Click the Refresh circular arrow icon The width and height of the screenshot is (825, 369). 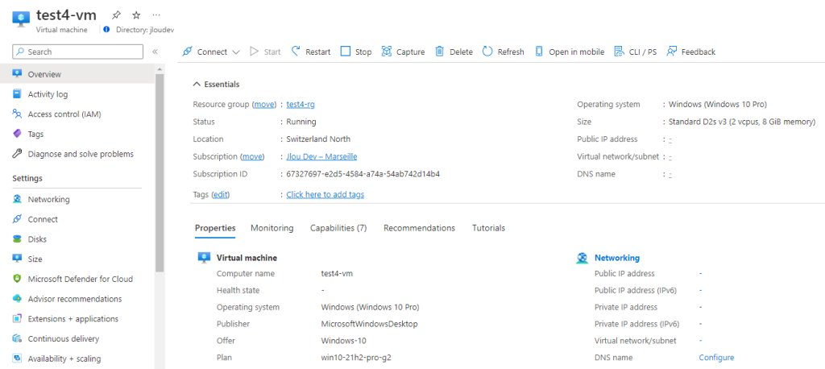coord(487,52)
